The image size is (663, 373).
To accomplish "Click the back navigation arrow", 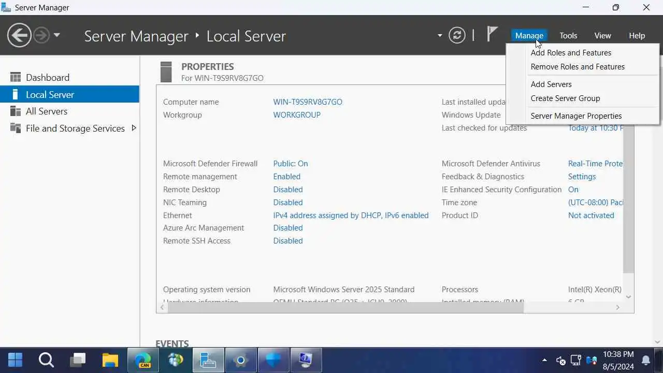I will pos(19,35).
